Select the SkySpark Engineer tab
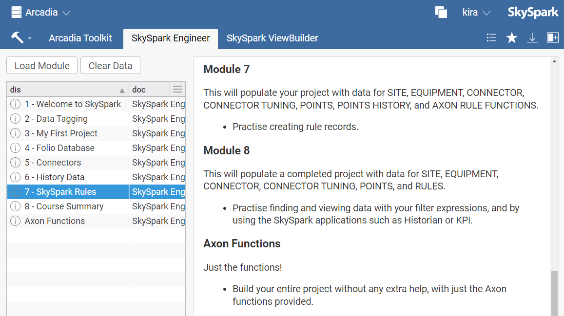 point(171,38)
